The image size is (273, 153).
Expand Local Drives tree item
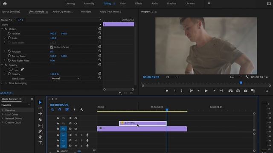pyautogui.click(x=2, y=114)
